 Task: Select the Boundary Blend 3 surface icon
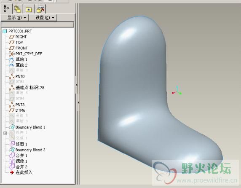(x=12, y=150)
